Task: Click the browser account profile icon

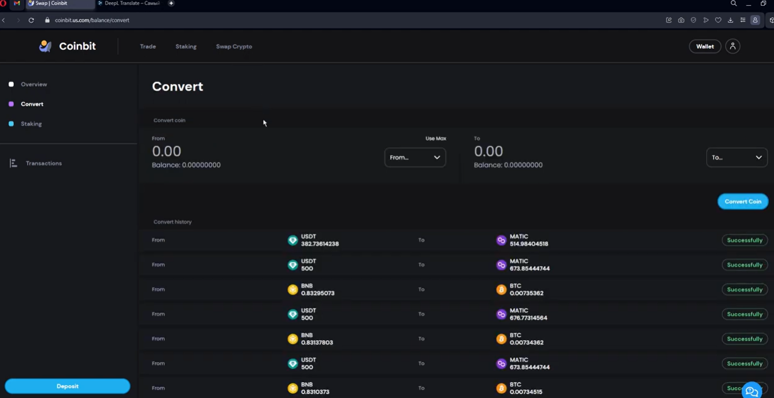Action: (x=755, y=20)
